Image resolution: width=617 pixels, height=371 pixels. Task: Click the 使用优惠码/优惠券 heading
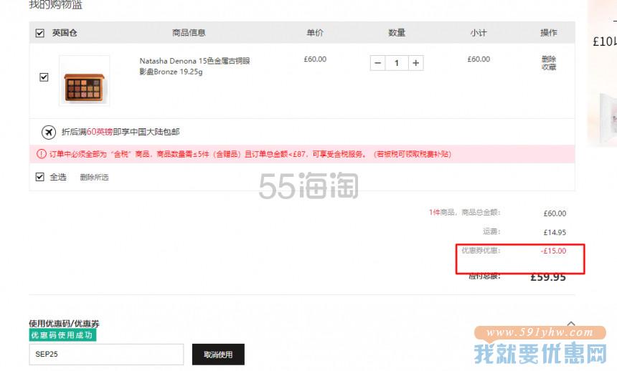point(64,324)
